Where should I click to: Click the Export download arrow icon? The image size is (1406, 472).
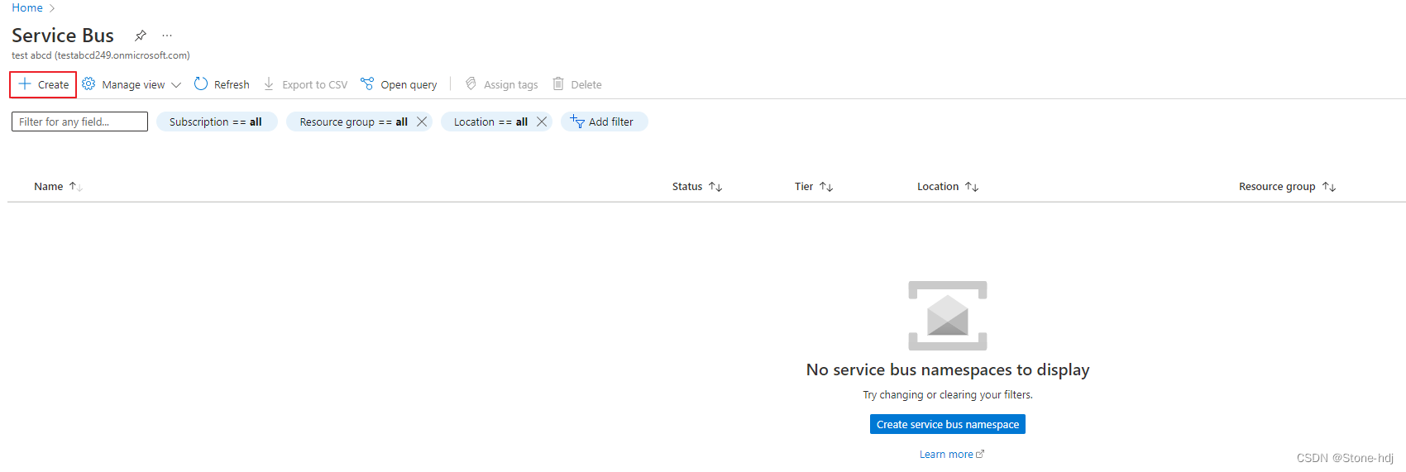(x=269, y=83)
